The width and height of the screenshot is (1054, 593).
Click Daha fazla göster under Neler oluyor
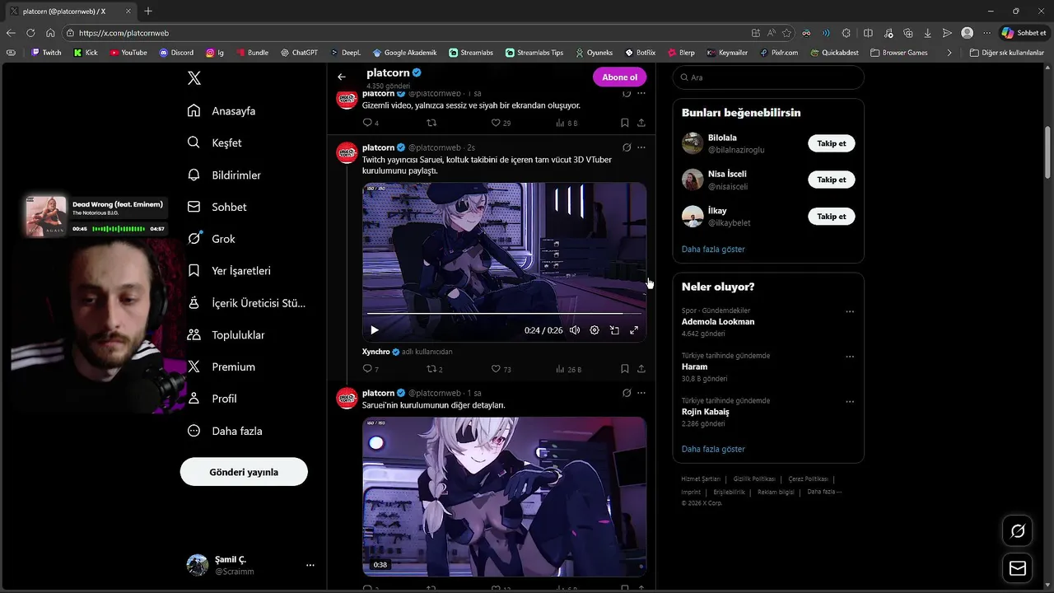coord(713,449)
